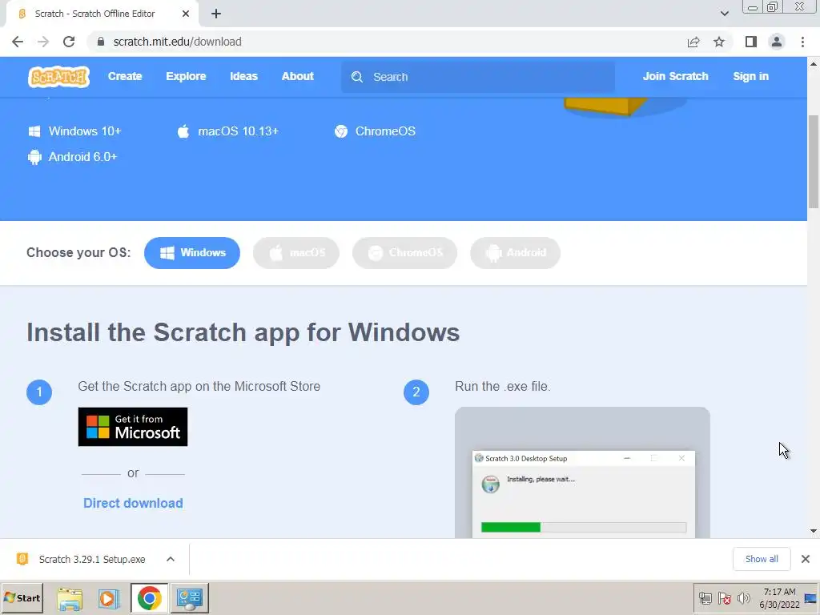Click the address bar URL

pyautogui.click(x=177, y=42)
